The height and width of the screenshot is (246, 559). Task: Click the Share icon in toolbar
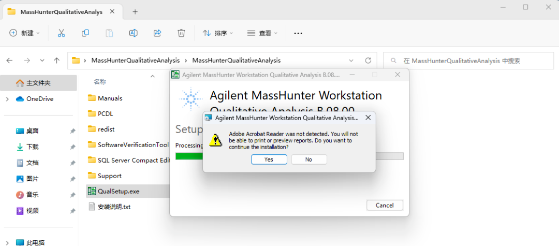pyautogui.click(x=157, y=33)
